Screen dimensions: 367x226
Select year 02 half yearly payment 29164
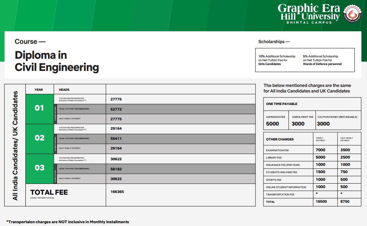tap(116, 148)
